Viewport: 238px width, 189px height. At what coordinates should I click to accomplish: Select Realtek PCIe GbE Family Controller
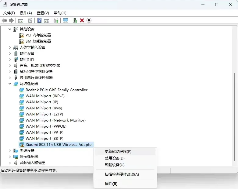click(x=56, y=90)
